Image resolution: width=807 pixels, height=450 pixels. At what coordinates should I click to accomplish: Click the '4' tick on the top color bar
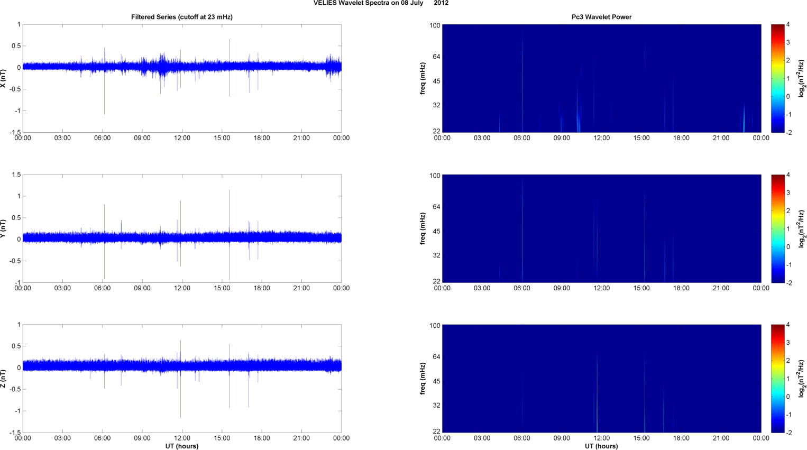point(788,25)
